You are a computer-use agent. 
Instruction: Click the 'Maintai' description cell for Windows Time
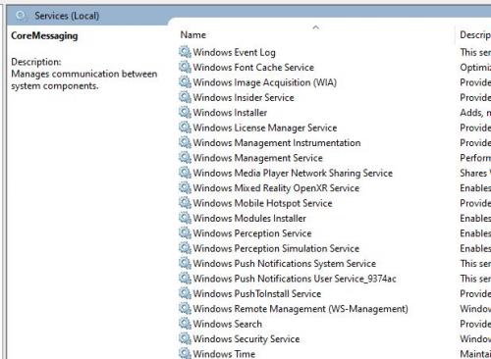[x=475, y=354]
